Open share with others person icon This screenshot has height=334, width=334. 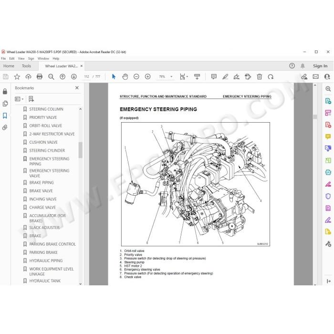tap(327, 77)
